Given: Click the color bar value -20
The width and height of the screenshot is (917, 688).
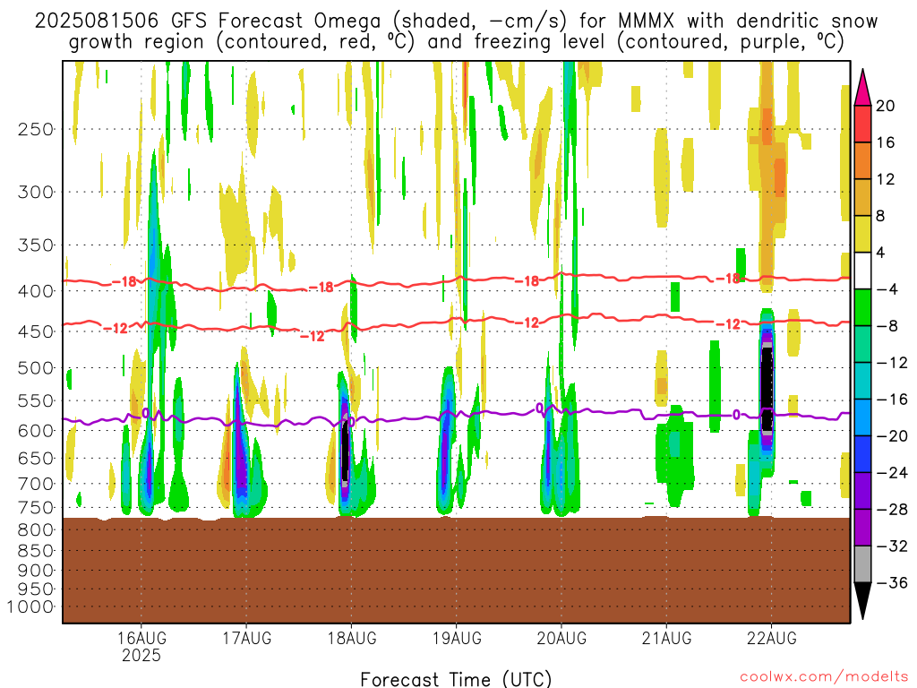Looking at the screenshot, I should pos(892,436).
